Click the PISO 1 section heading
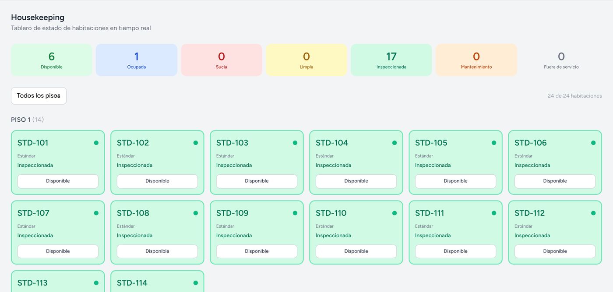The height and width of the screenshot is (292, 613). point(27,120)
